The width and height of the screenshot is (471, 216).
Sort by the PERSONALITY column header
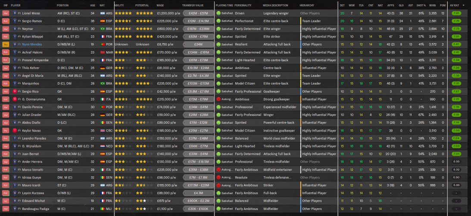[243, 6]
